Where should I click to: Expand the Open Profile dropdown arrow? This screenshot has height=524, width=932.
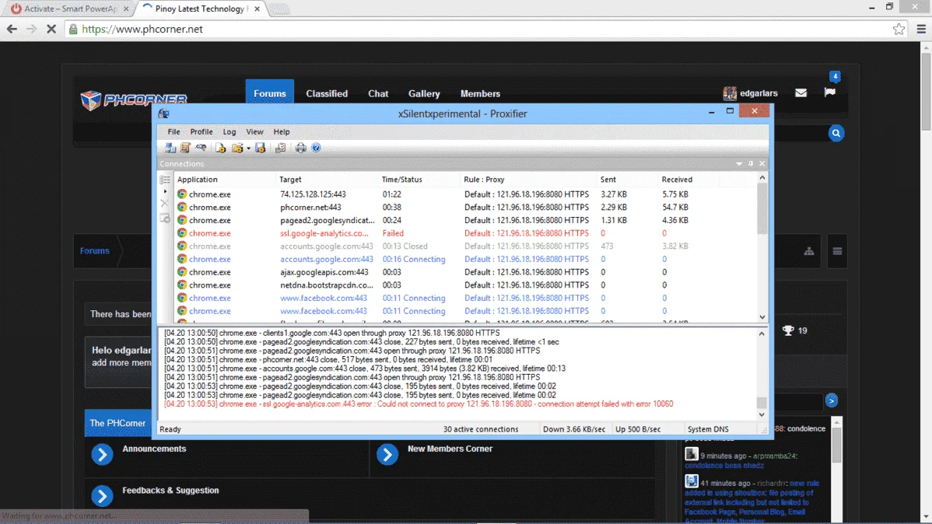point(248,148)
